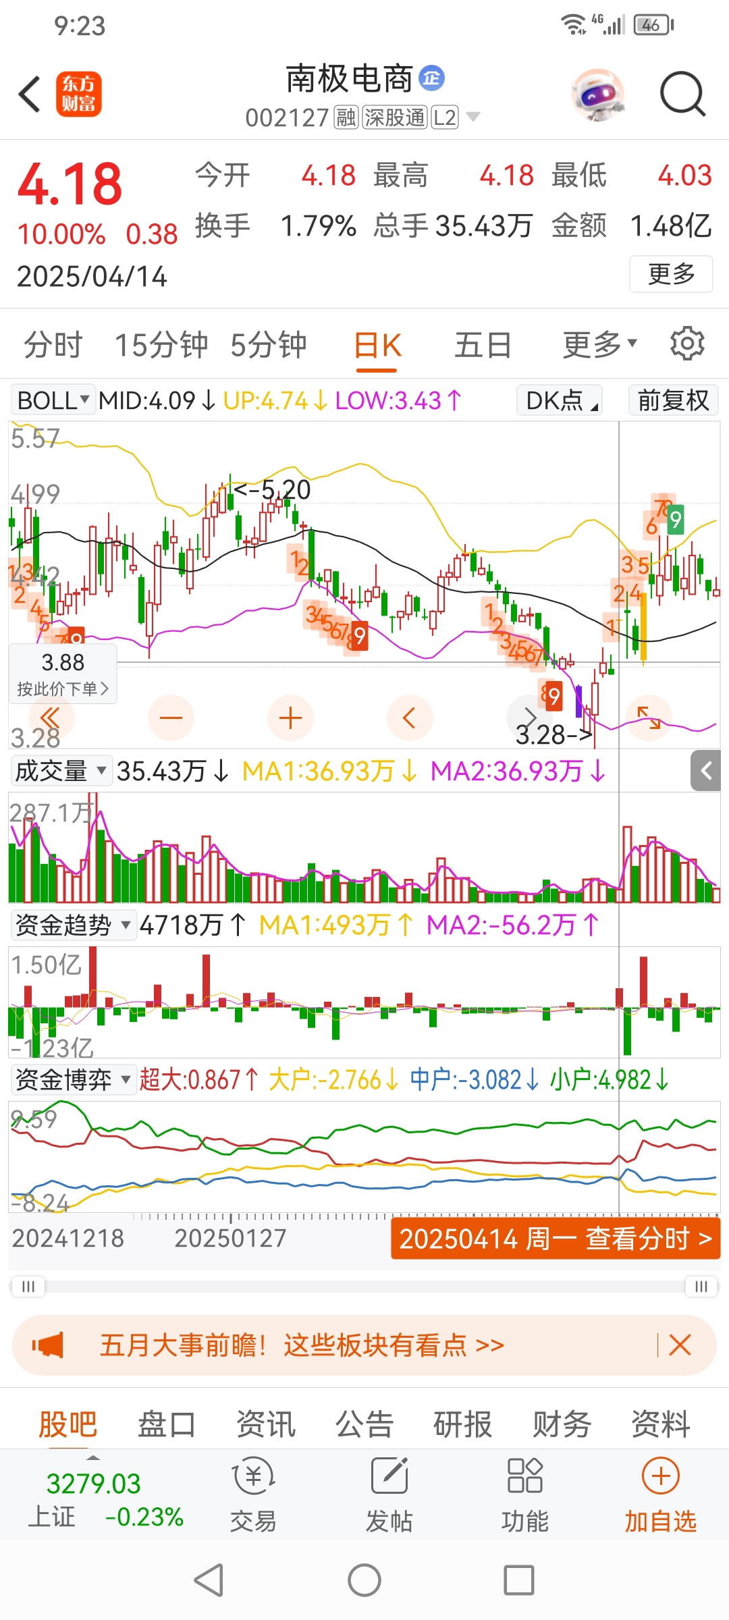
Task: Tap the 4.18 current price
Action: point(70,184)
